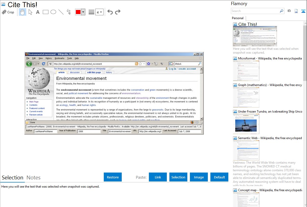
Task: Click the red color swatch
Action: (x=78, y=12)
